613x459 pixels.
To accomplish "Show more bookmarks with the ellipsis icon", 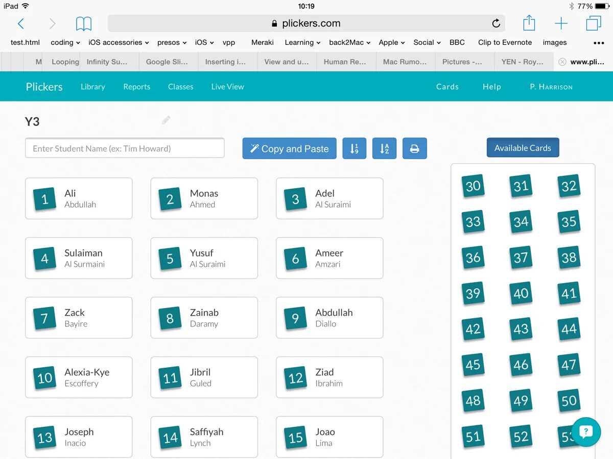I will pos(598,43).
